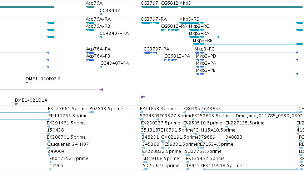Select EST EK252615.5prime
Viewport: 304px width, 171px height.
pyautogui.click(x=193, y=120)
